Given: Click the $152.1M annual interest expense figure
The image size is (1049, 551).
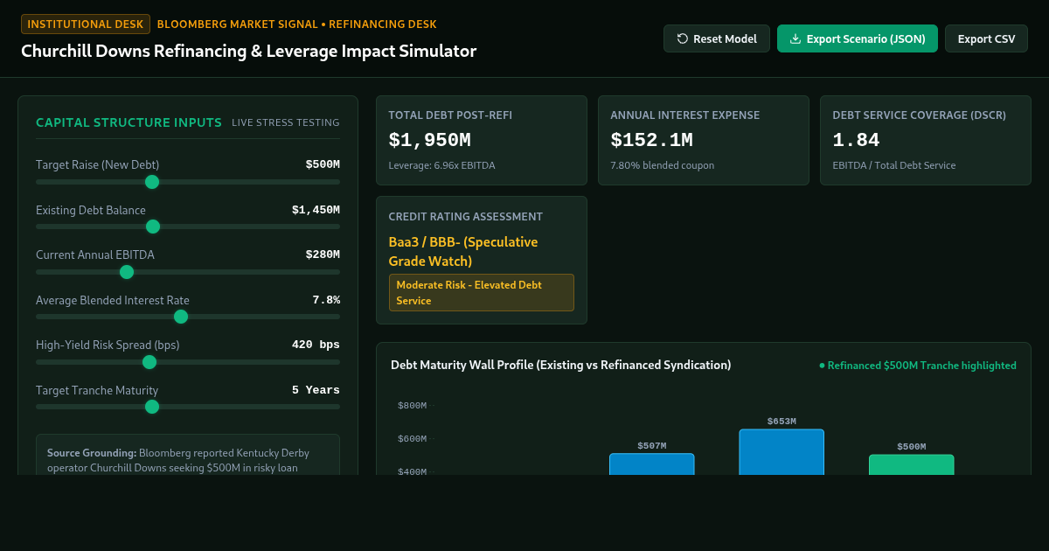Looking at the screenshot, I should [651, 140].
